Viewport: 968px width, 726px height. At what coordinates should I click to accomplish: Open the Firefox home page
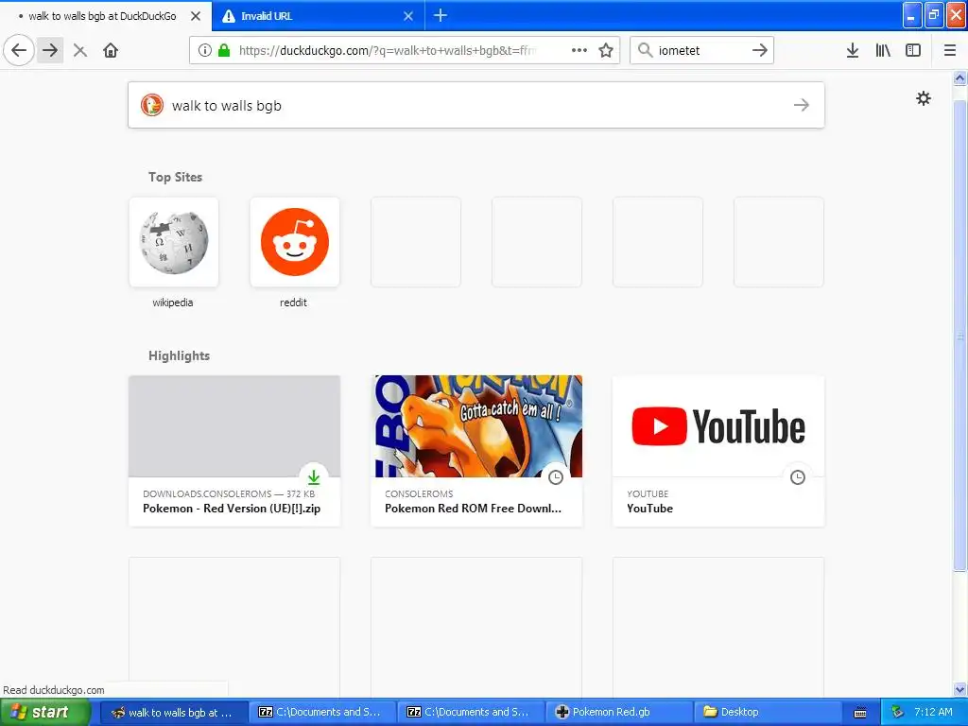tap(111, 51)
